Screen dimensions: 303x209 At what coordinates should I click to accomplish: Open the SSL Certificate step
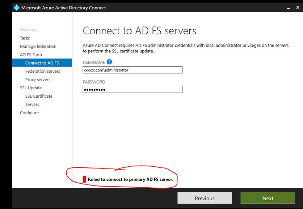click(38, 96)
